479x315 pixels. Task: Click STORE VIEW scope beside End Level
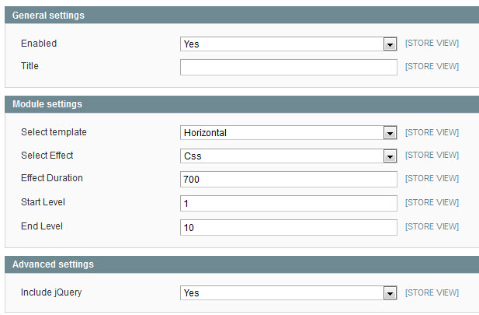432,226
